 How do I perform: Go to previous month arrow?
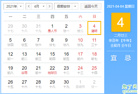[29, 6]
